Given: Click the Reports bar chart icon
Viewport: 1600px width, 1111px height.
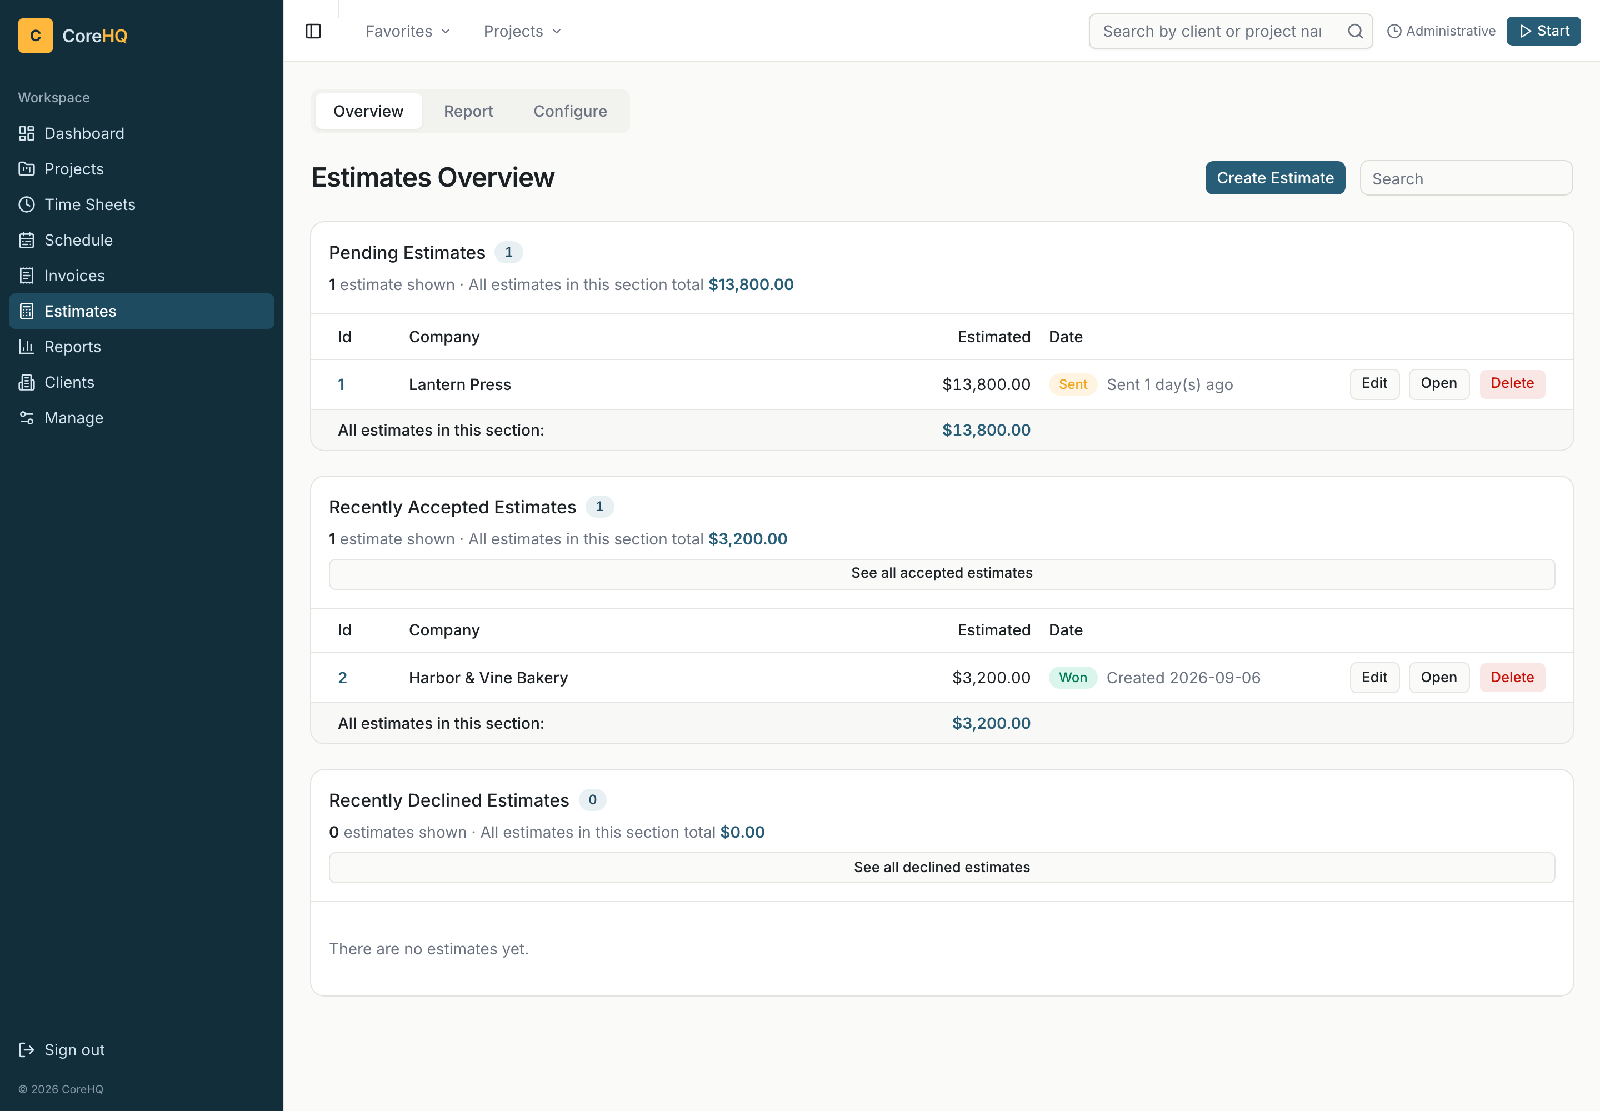Looking at the screenshot, I should pyautogui.click(x=27, y=346).
